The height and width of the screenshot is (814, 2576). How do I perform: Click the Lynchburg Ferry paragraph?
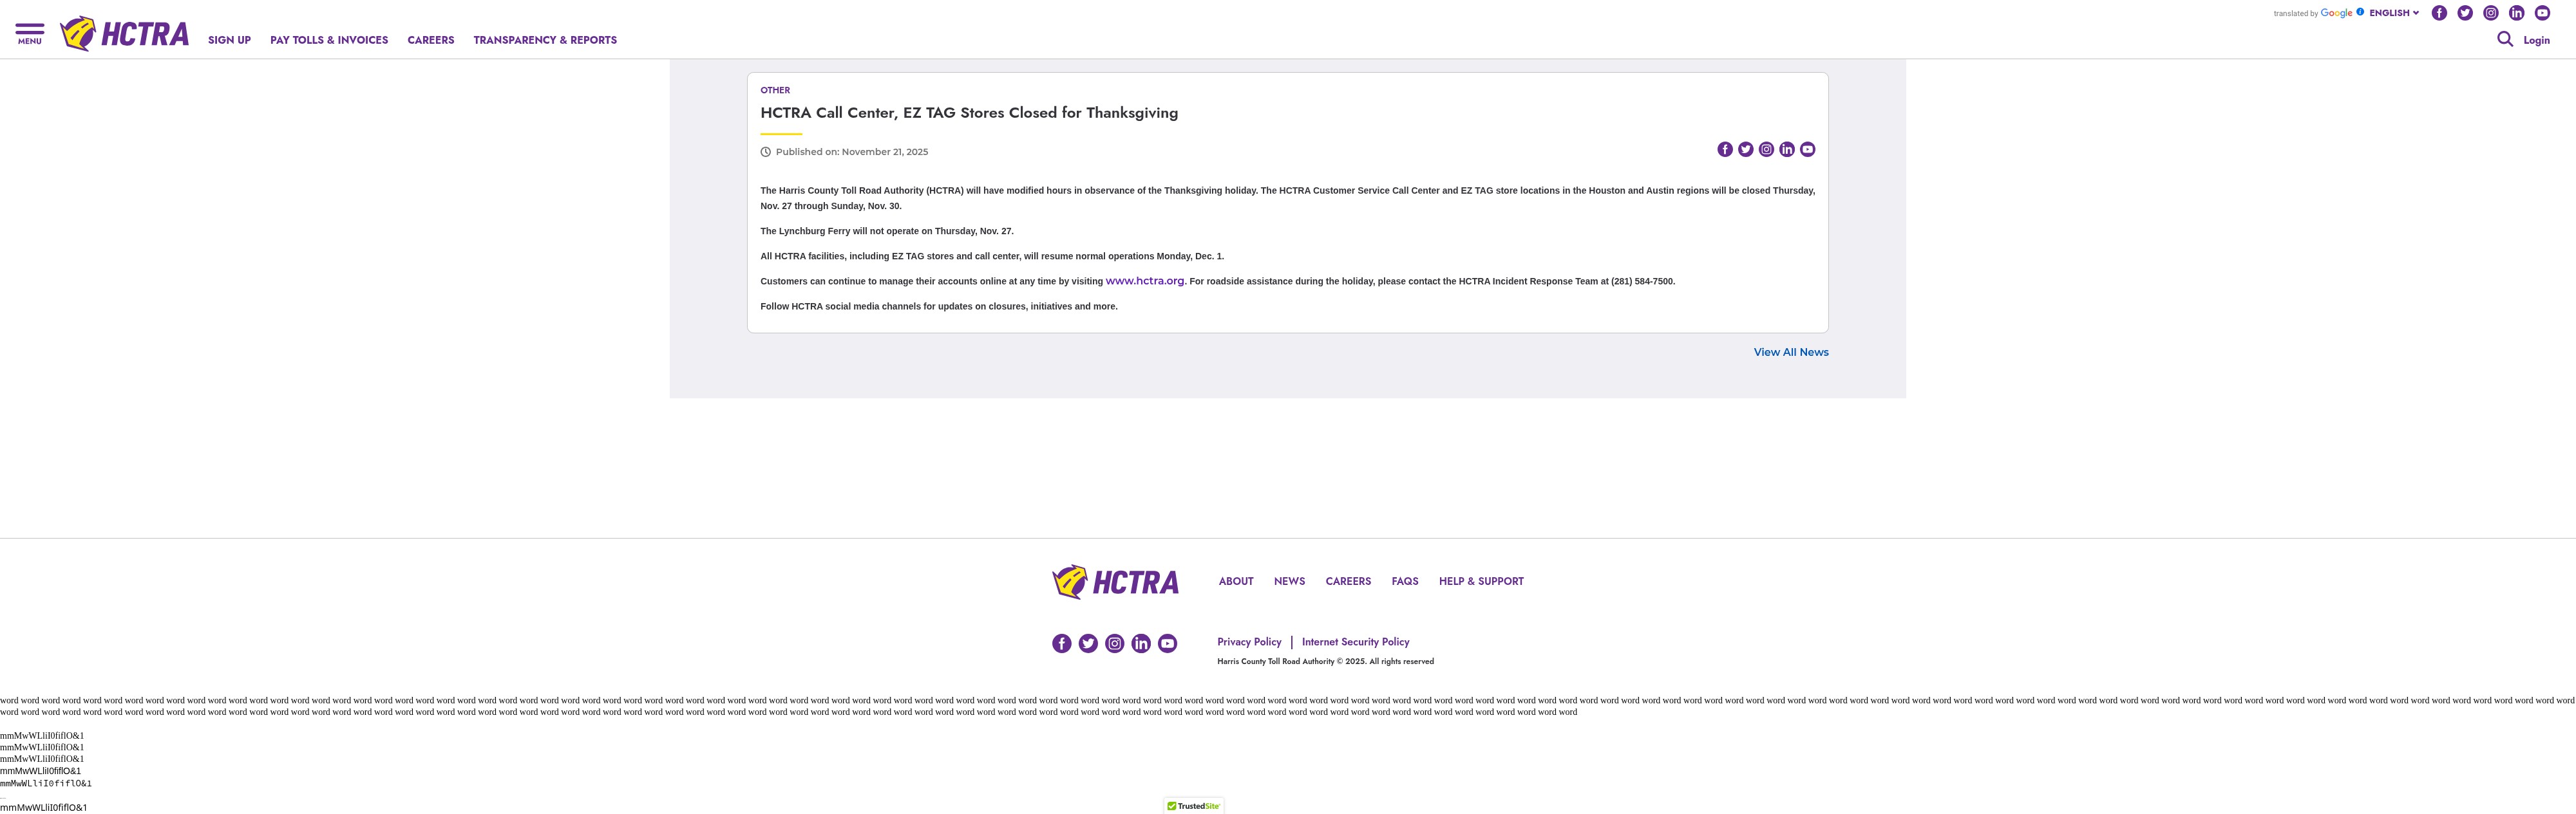click(x=887, y=231)
